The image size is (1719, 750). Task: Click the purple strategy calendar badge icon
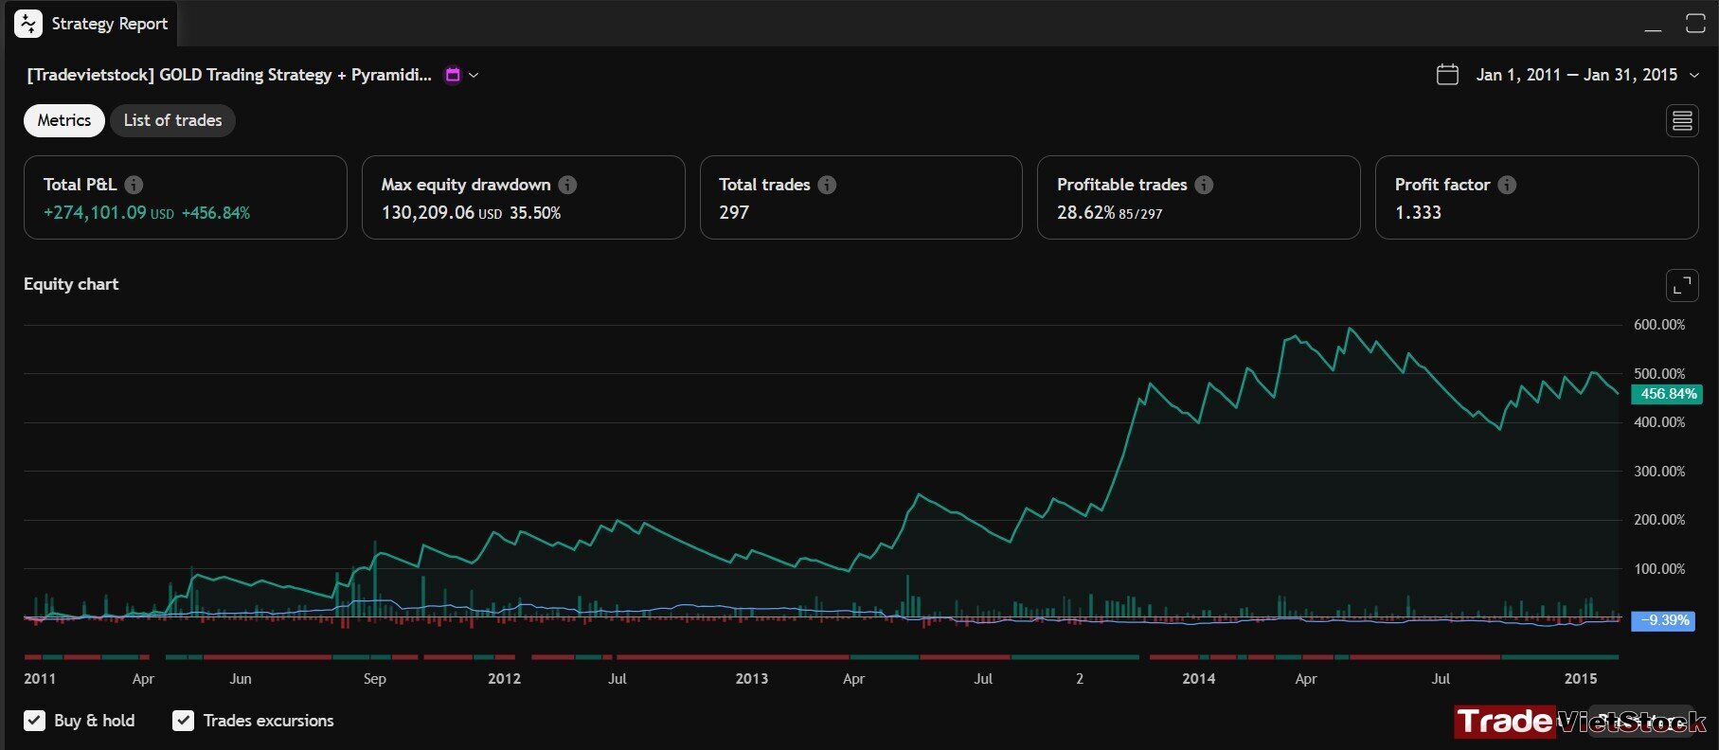pyautogui.click(x=453, y=75)
